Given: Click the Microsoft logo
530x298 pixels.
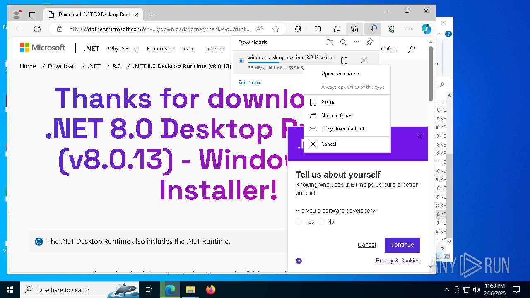Looking at the screenshot, I should coord(42,48).
